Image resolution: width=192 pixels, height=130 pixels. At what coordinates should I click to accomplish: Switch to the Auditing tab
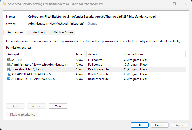tap(39, 32)
